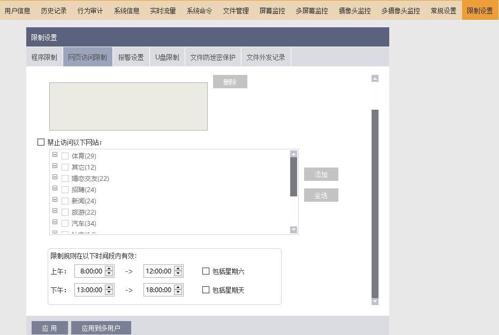Open the 行为审计 section
499x335 pixels.
(x=89, y=10)
